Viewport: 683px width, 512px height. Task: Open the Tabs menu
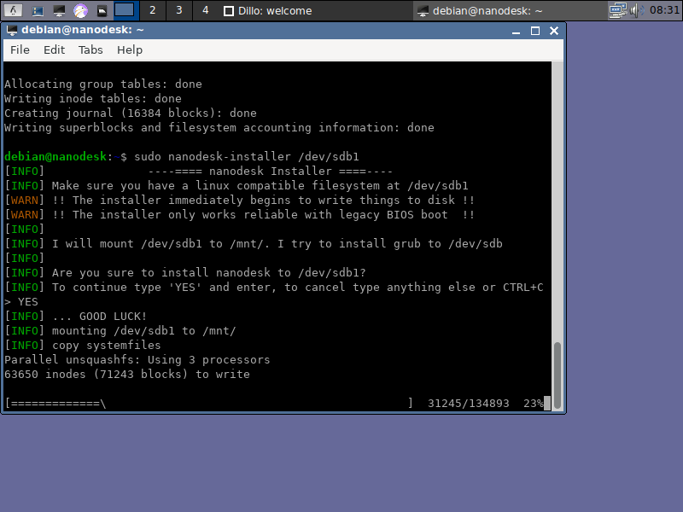coord(90,49)
